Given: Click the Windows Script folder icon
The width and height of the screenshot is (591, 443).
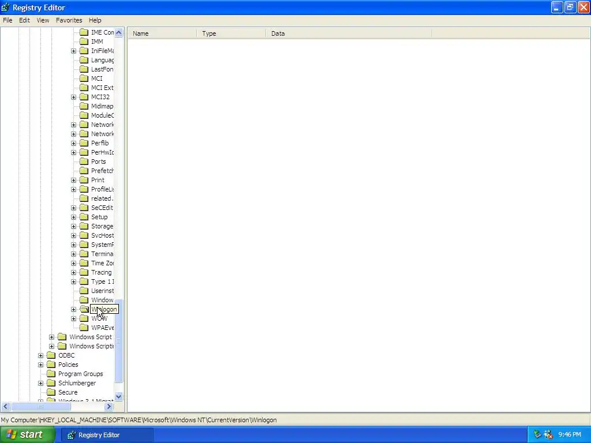Looking at the screenshot, I should coord(62,337).
